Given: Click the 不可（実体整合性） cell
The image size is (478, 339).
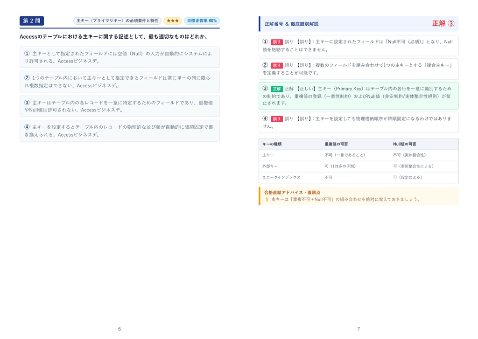Looking at the screenshot, I should pos(409,155).
